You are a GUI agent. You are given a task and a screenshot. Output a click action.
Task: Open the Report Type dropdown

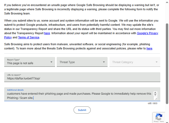[x=30, y=62]
